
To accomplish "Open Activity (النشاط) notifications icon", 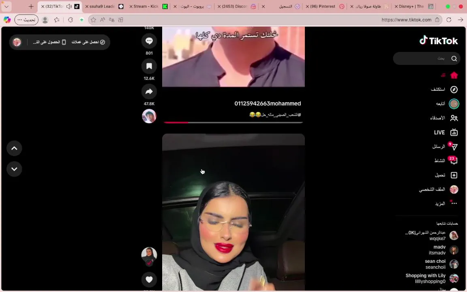I will 454,161.
